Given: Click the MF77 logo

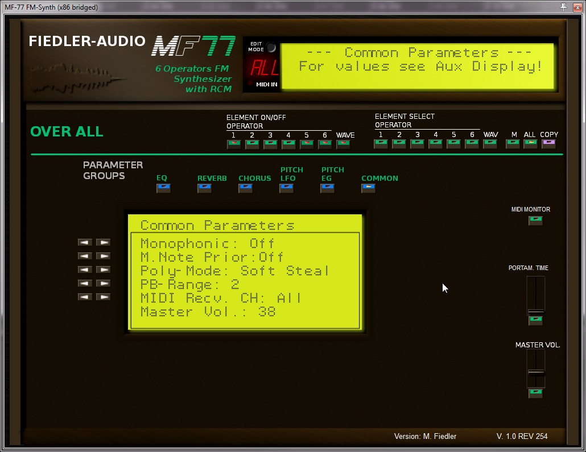Looking at the screenshot, I should 193,46.
